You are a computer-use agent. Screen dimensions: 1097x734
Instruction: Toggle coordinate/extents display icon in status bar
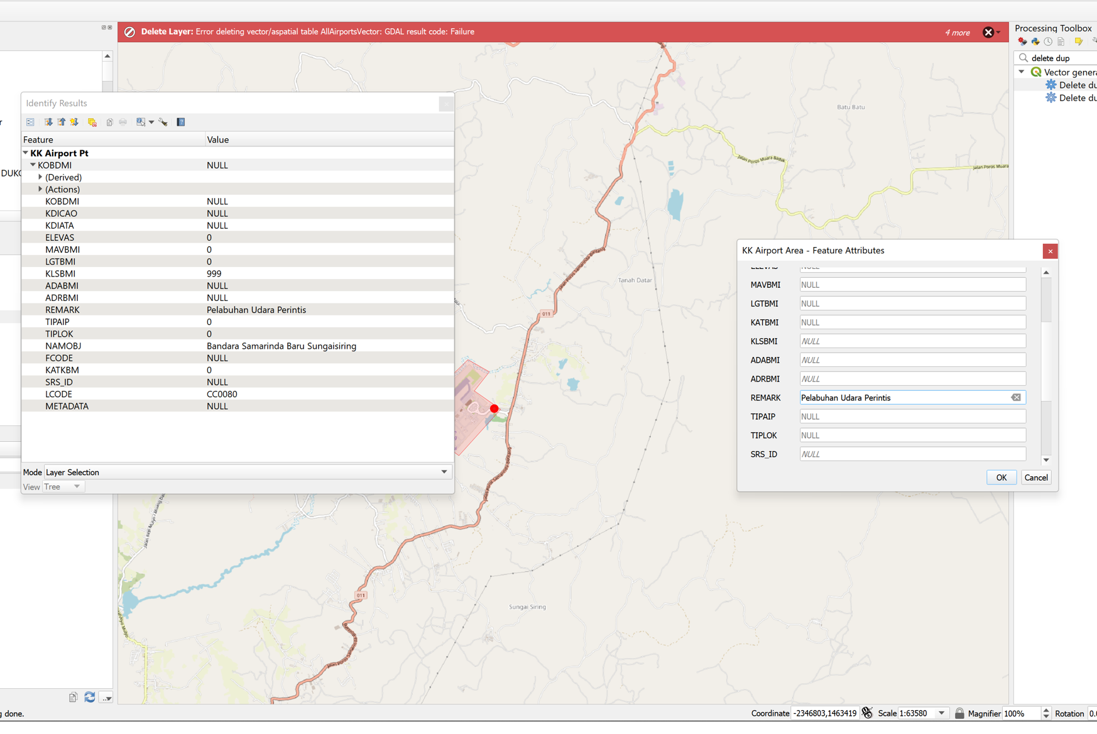[x=867, y=713]
